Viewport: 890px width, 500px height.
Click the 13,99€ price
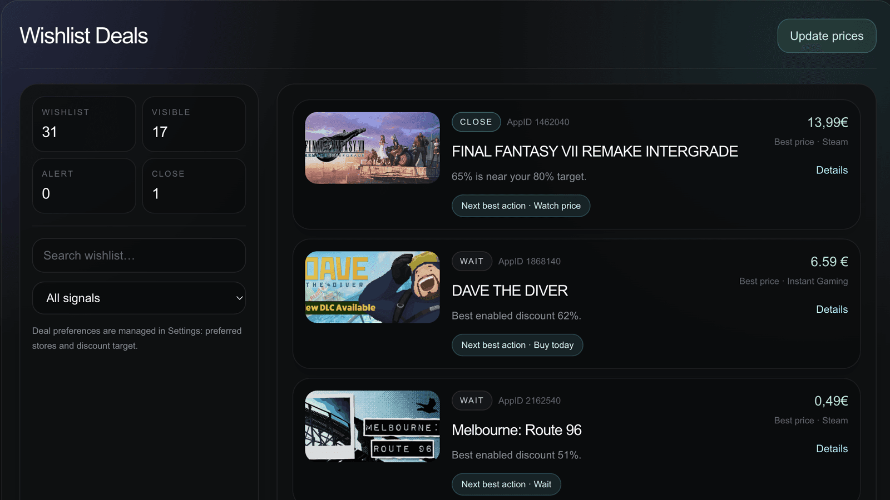[x=828, y=122]
